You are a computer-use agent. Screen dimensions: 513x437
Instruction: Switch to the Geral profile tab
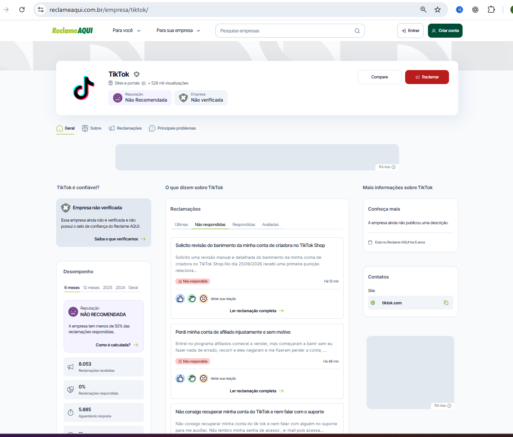[65, 128]
